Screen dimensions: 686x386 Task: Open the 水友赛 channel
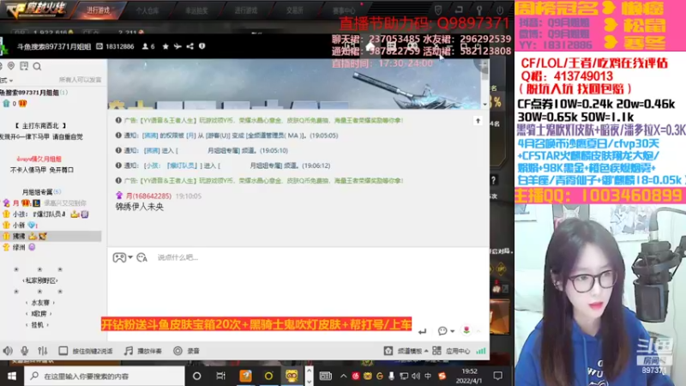point(40,303)
